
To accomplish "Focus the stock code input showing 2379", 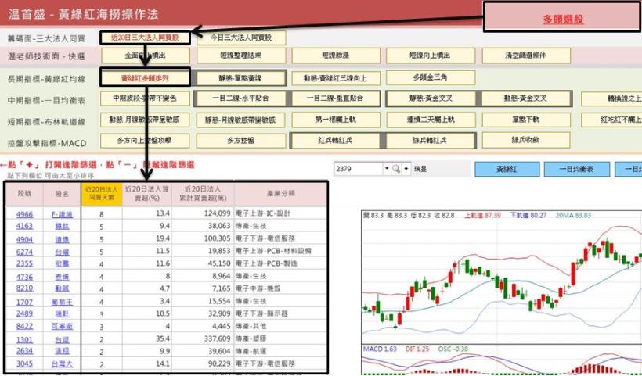I will 359,169.
